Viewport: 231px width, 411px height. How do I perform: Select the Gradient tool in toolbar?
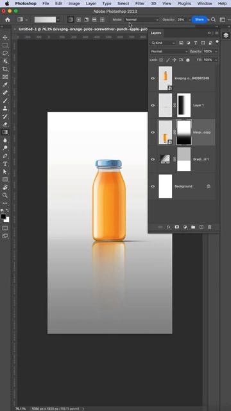point(5,132)
